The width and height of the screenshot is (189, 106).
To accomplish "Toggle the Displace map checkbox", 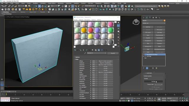I will [91, 74].
